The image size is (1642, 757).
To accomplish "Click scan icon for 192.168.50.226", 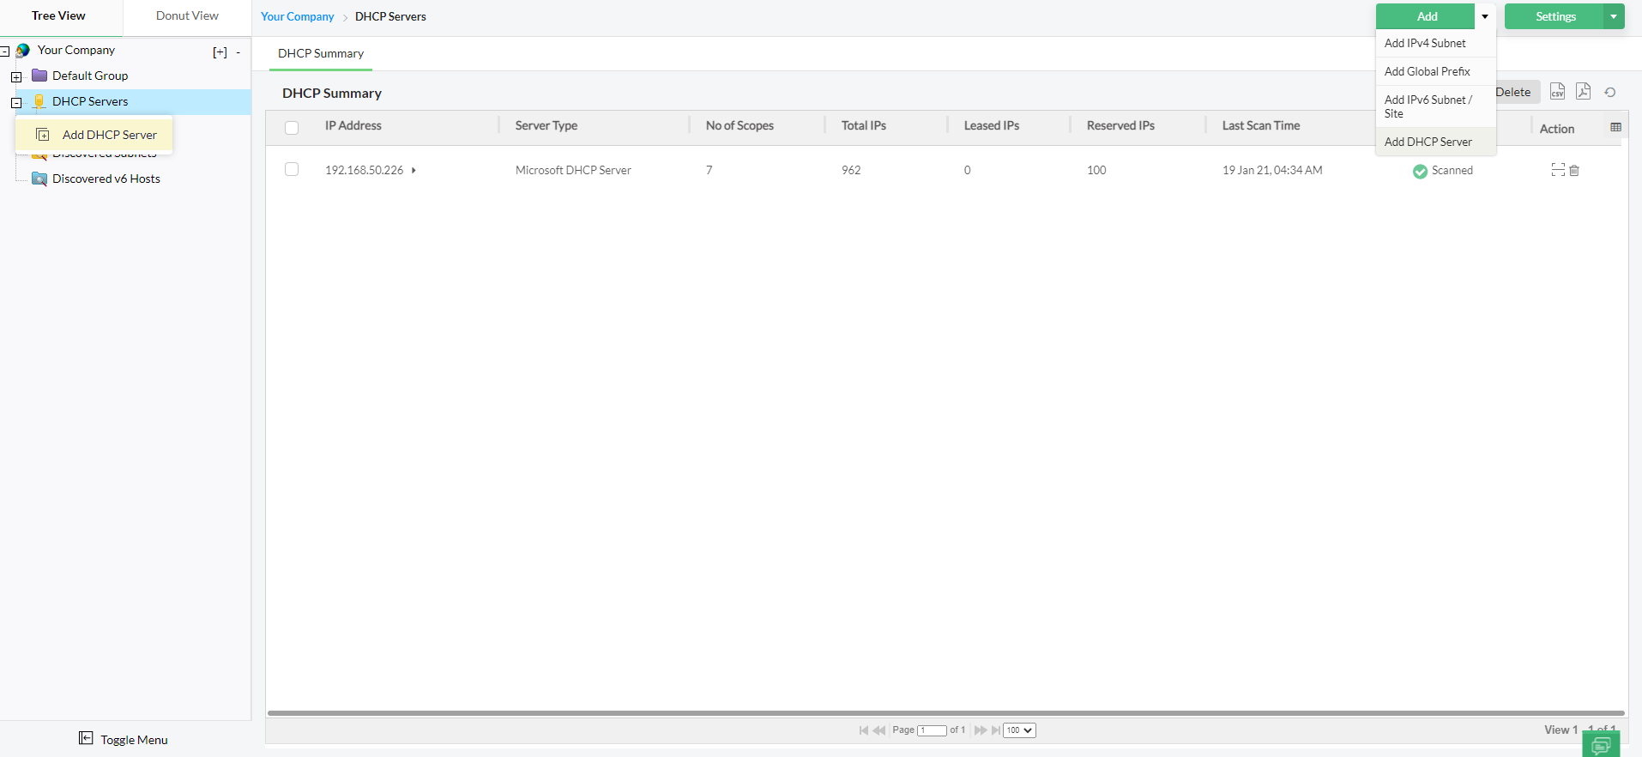I will (1558, 170).
